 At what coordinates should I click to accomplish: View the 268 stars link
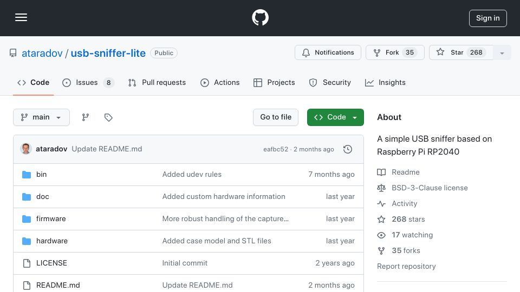pyautogui.click(x=401, y=219)
